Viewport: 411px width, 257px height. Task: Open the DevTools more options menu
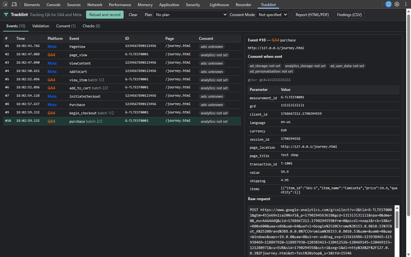coord(405,4)
